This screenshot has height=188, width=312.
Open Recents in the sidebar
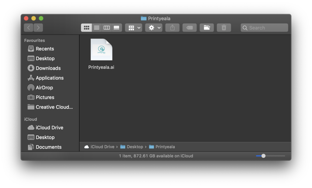44,49
